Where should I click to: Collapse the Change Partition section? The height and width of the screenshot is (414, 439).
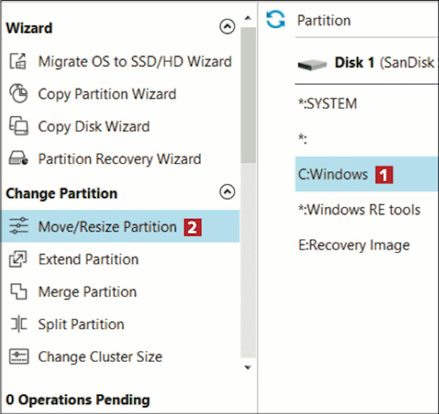tap(227, 192)
